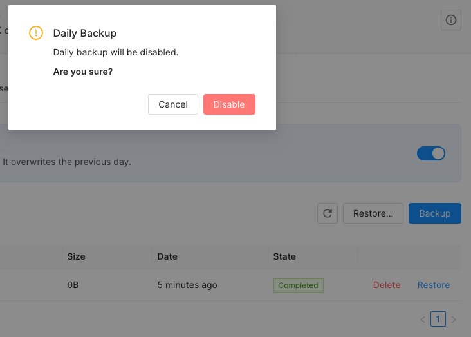Click the orange warning icon in dialog
This screenshot has height=337, width=471.
(x=36, y=33)
